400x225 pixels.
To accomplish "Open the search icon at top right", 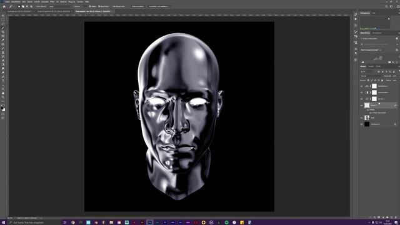I will tap(387, 6).
